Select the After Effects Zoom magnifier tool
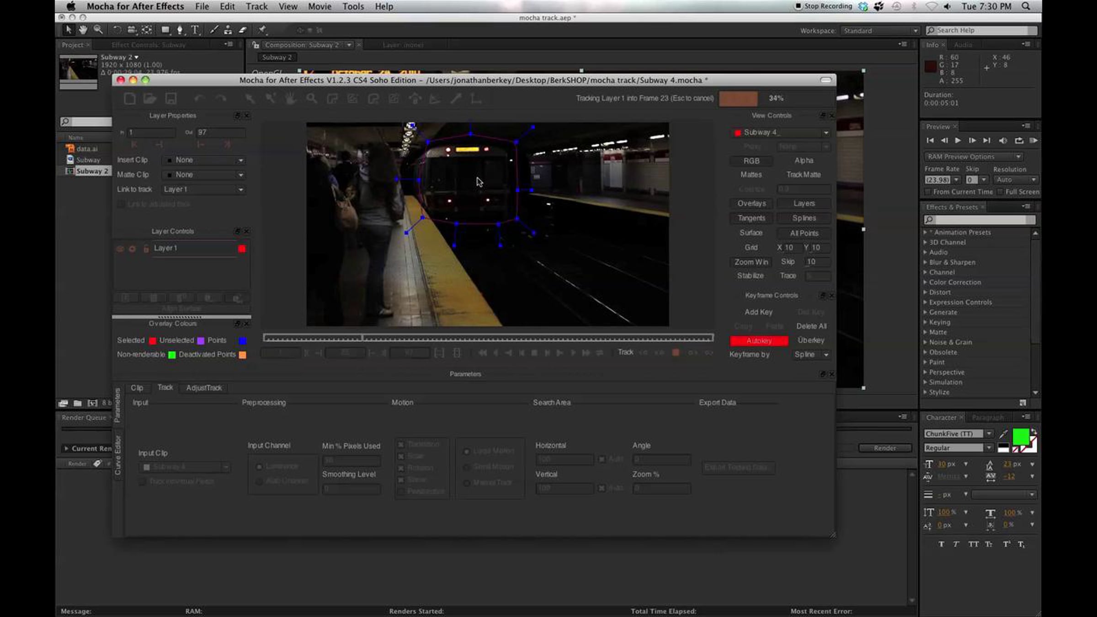The width and height of the screenshot is (1097, 617). click(98, 30)
